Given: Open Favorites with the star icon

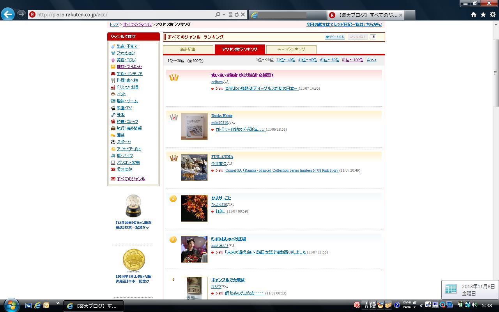Looking at the screenshot, I should point(483,14).
